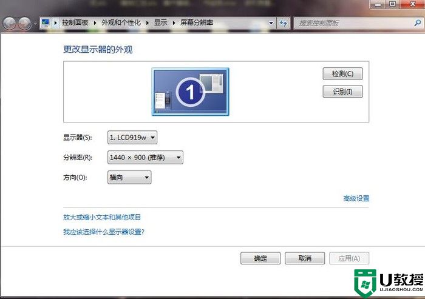Click the 取消 cancel button
The height and width of the screenshot is (299, 425).
(x=305, y=258)
